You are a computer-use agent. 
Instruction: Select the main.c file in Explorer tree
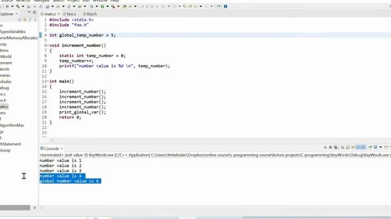(4, 106)
